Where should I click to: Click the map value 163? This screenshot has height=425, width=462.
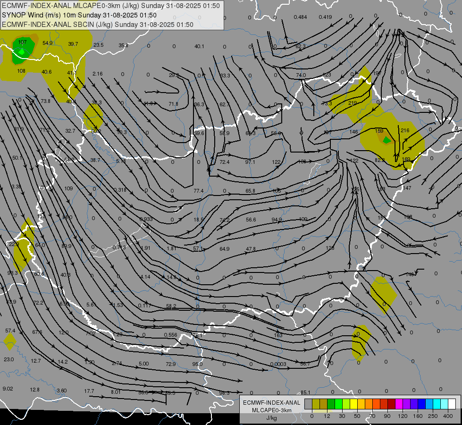tap(278, 335)
